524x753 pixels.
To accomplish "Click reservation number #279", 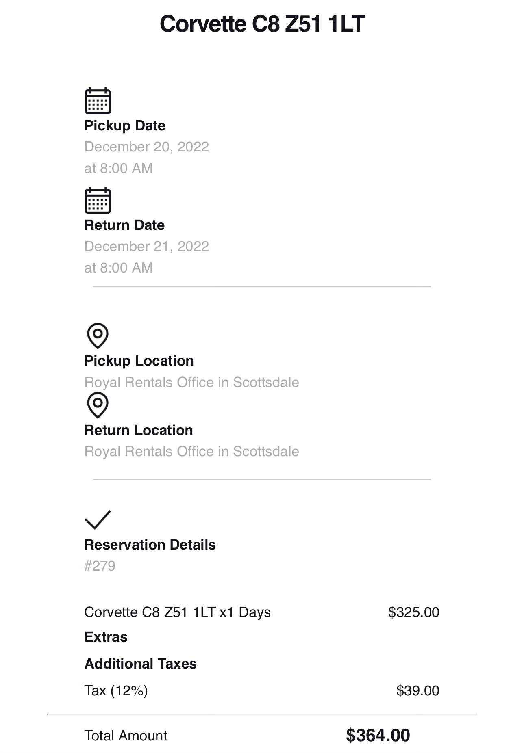I will (100, 566).
